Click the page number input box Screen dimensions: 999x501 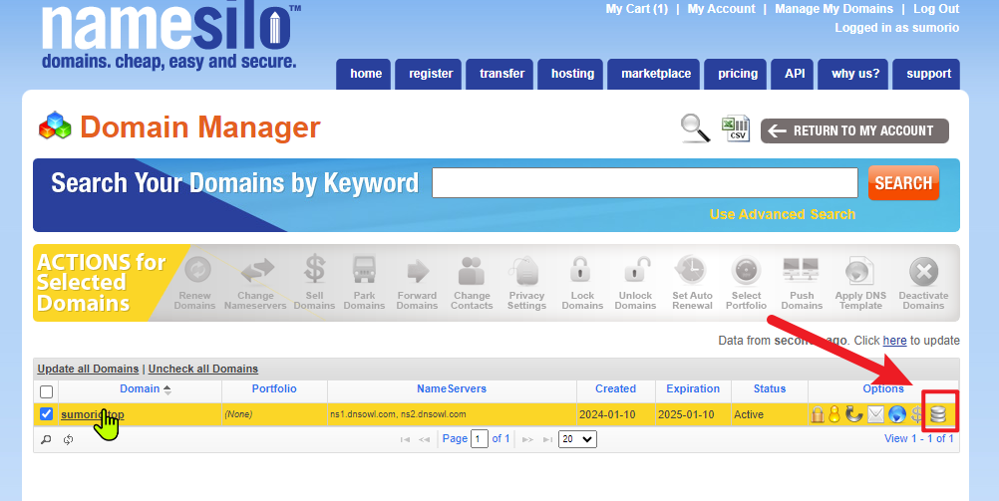pos(480,439)
